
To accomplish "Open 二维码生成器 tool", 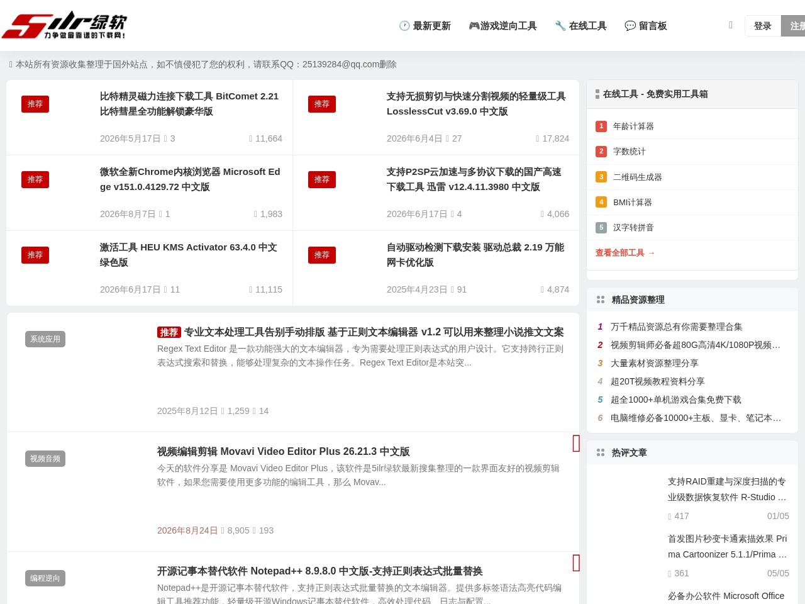I will pos(638,177).
